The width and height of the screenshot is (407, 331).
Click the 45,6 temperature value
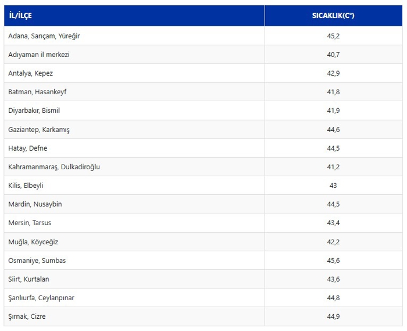pos(333,261)
